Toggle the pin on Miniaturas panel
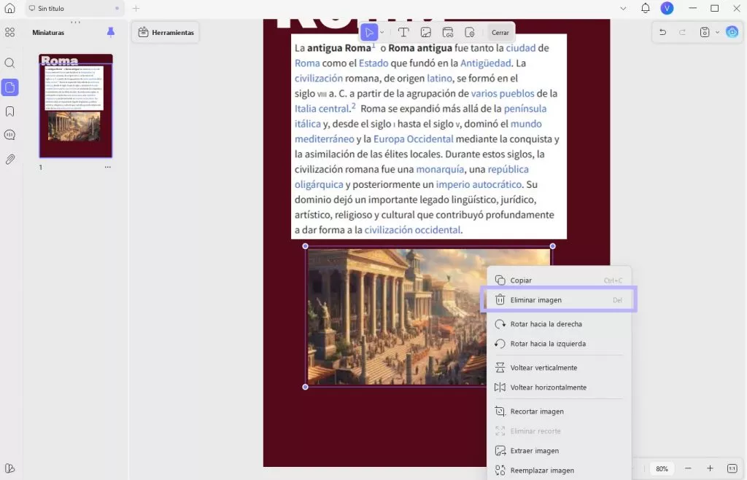The height and width of the screenshot is (480, 747). 111,32
